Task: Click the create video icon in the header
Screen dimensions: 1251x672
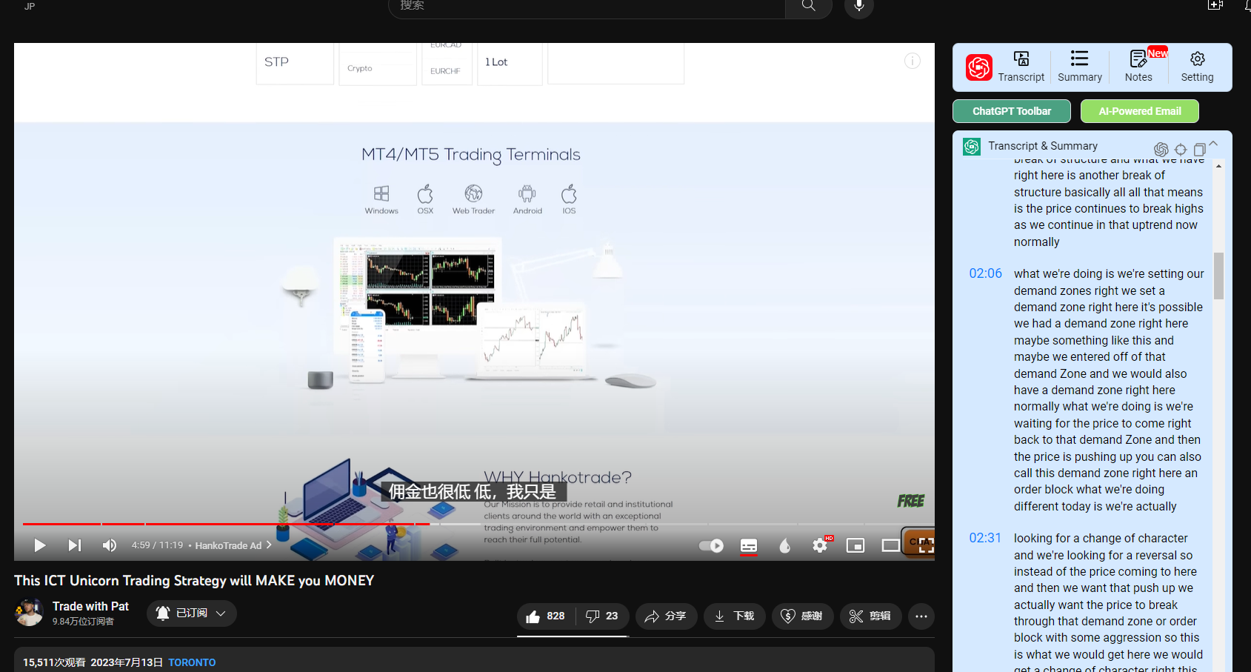Action: point(1215,5)
